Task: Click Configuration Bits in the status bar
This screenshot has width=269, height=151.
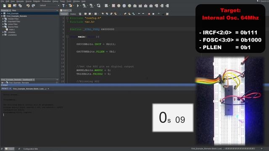Action: point(30,149)
